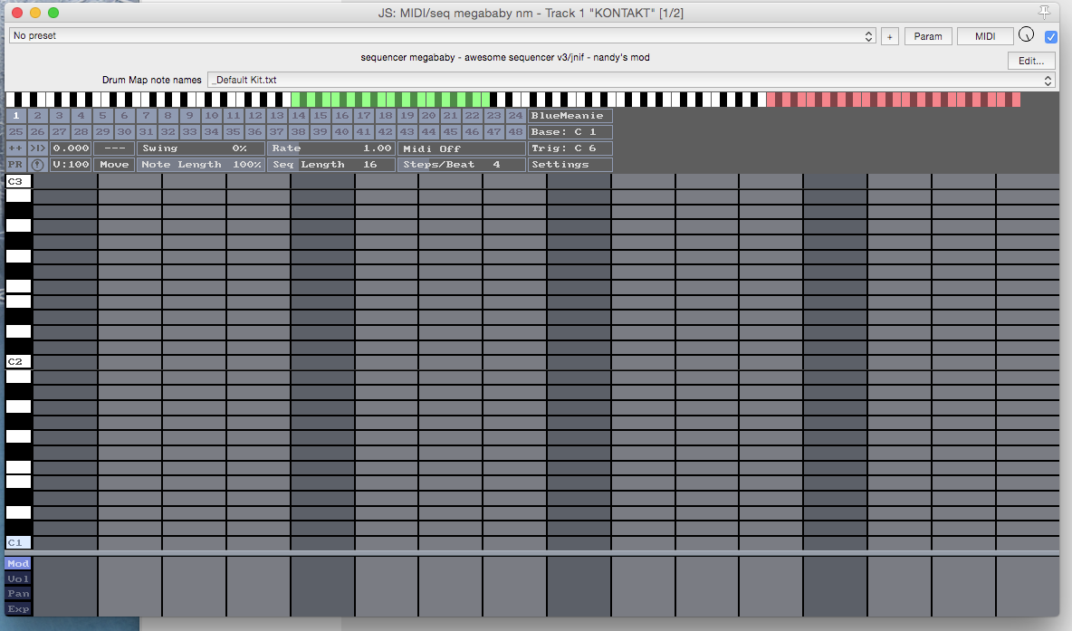1072x631 pixels.
Task: Minimize the megababy FX window
Action: pyautogui.click(x=35, y=13)
